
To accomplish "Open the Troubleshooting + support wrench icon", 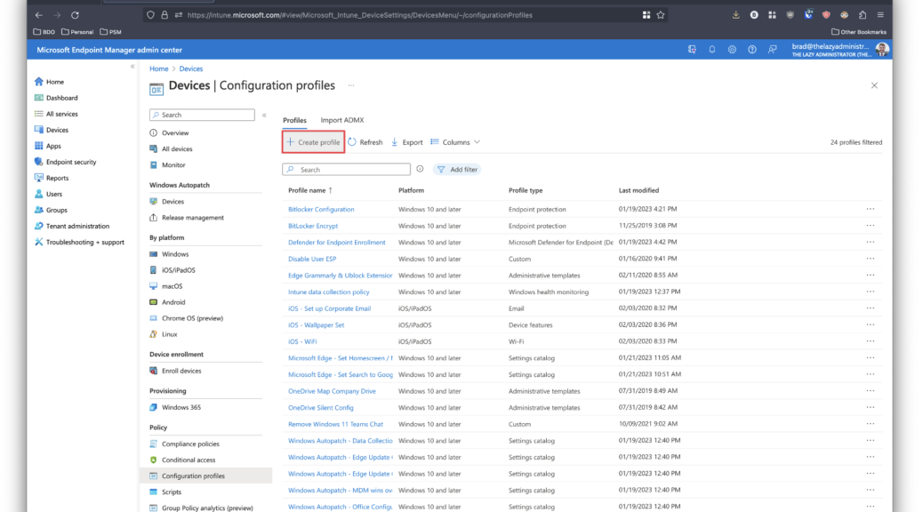I will click(39, 242).
